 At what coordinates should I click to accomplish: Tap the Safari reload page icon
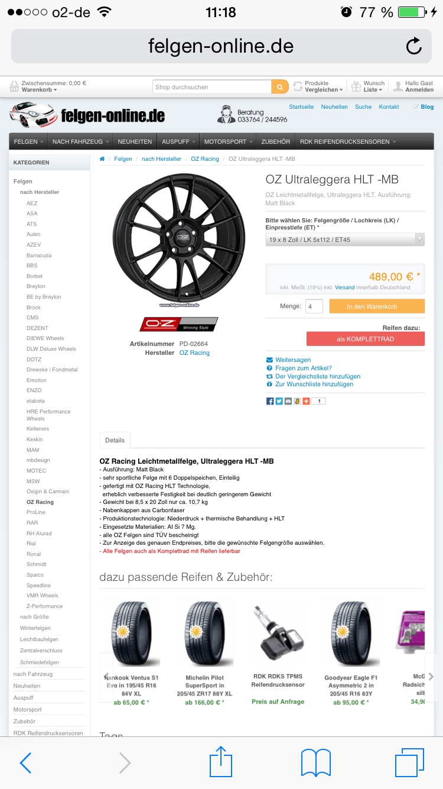click(414, 46)
